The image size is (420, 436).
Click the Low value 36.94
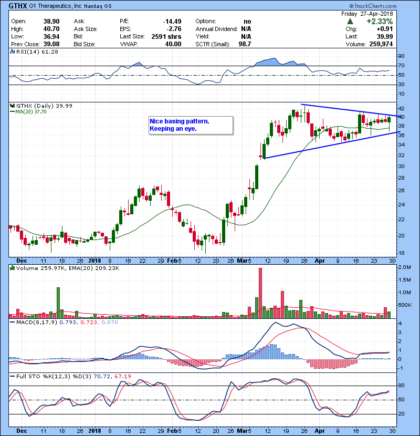51,36
